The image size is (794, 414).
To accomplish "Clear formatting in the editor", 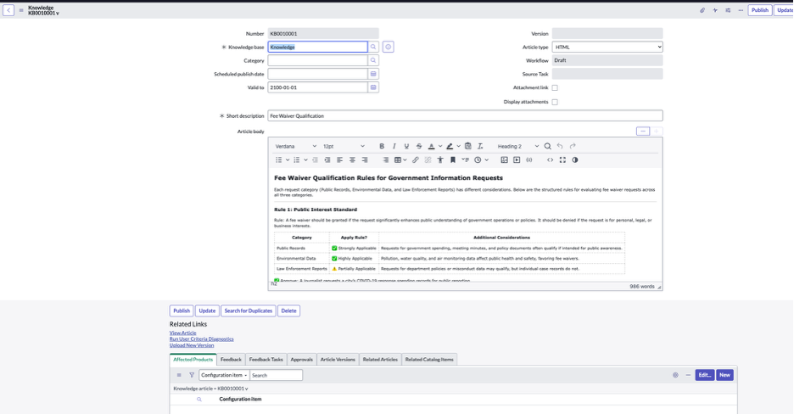I will [480, 146].
